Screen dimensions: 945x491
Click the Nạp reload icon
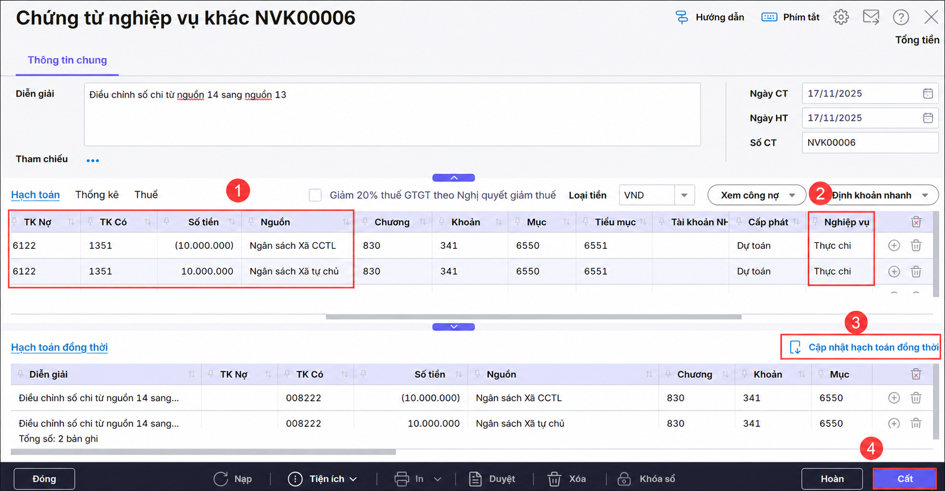(220, 479)
